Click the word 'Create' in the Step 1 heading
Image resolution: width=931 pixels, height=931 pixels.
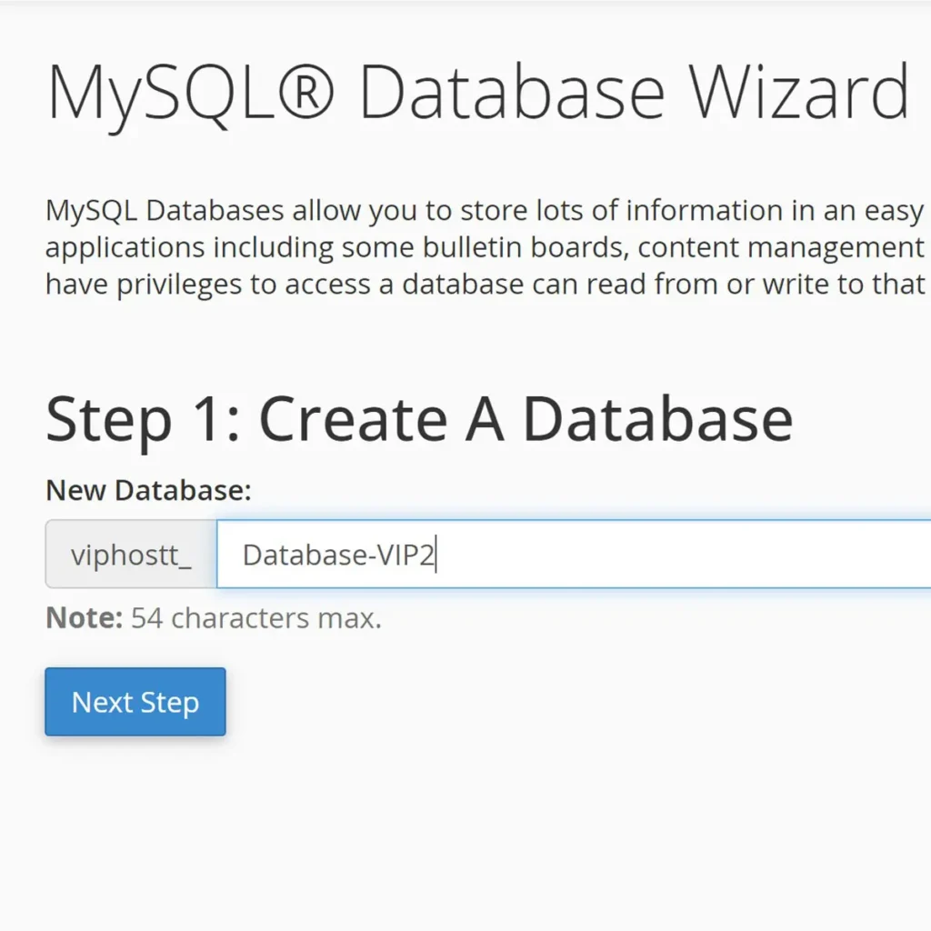354,420
